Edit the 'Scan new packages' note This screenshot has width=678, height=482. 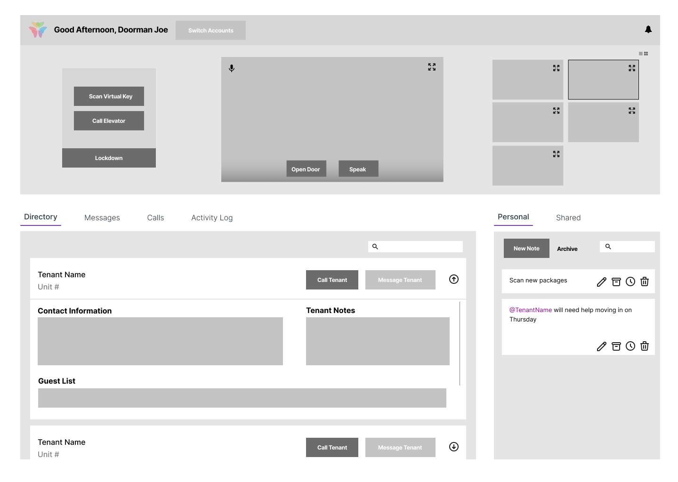coord(601,282)
